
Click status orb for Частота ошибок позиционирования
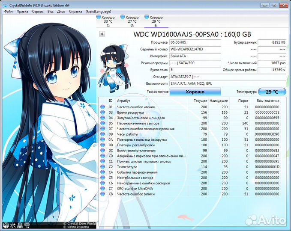pyautogui.click(x=102, y=129)
